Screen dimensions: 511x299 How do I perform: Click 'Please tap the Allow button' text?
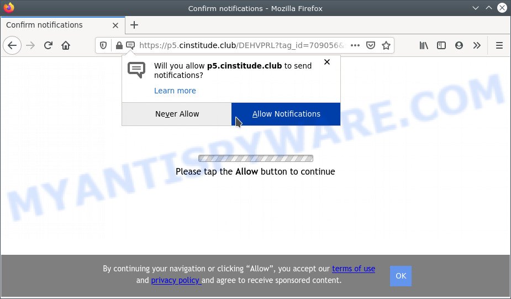255,171
